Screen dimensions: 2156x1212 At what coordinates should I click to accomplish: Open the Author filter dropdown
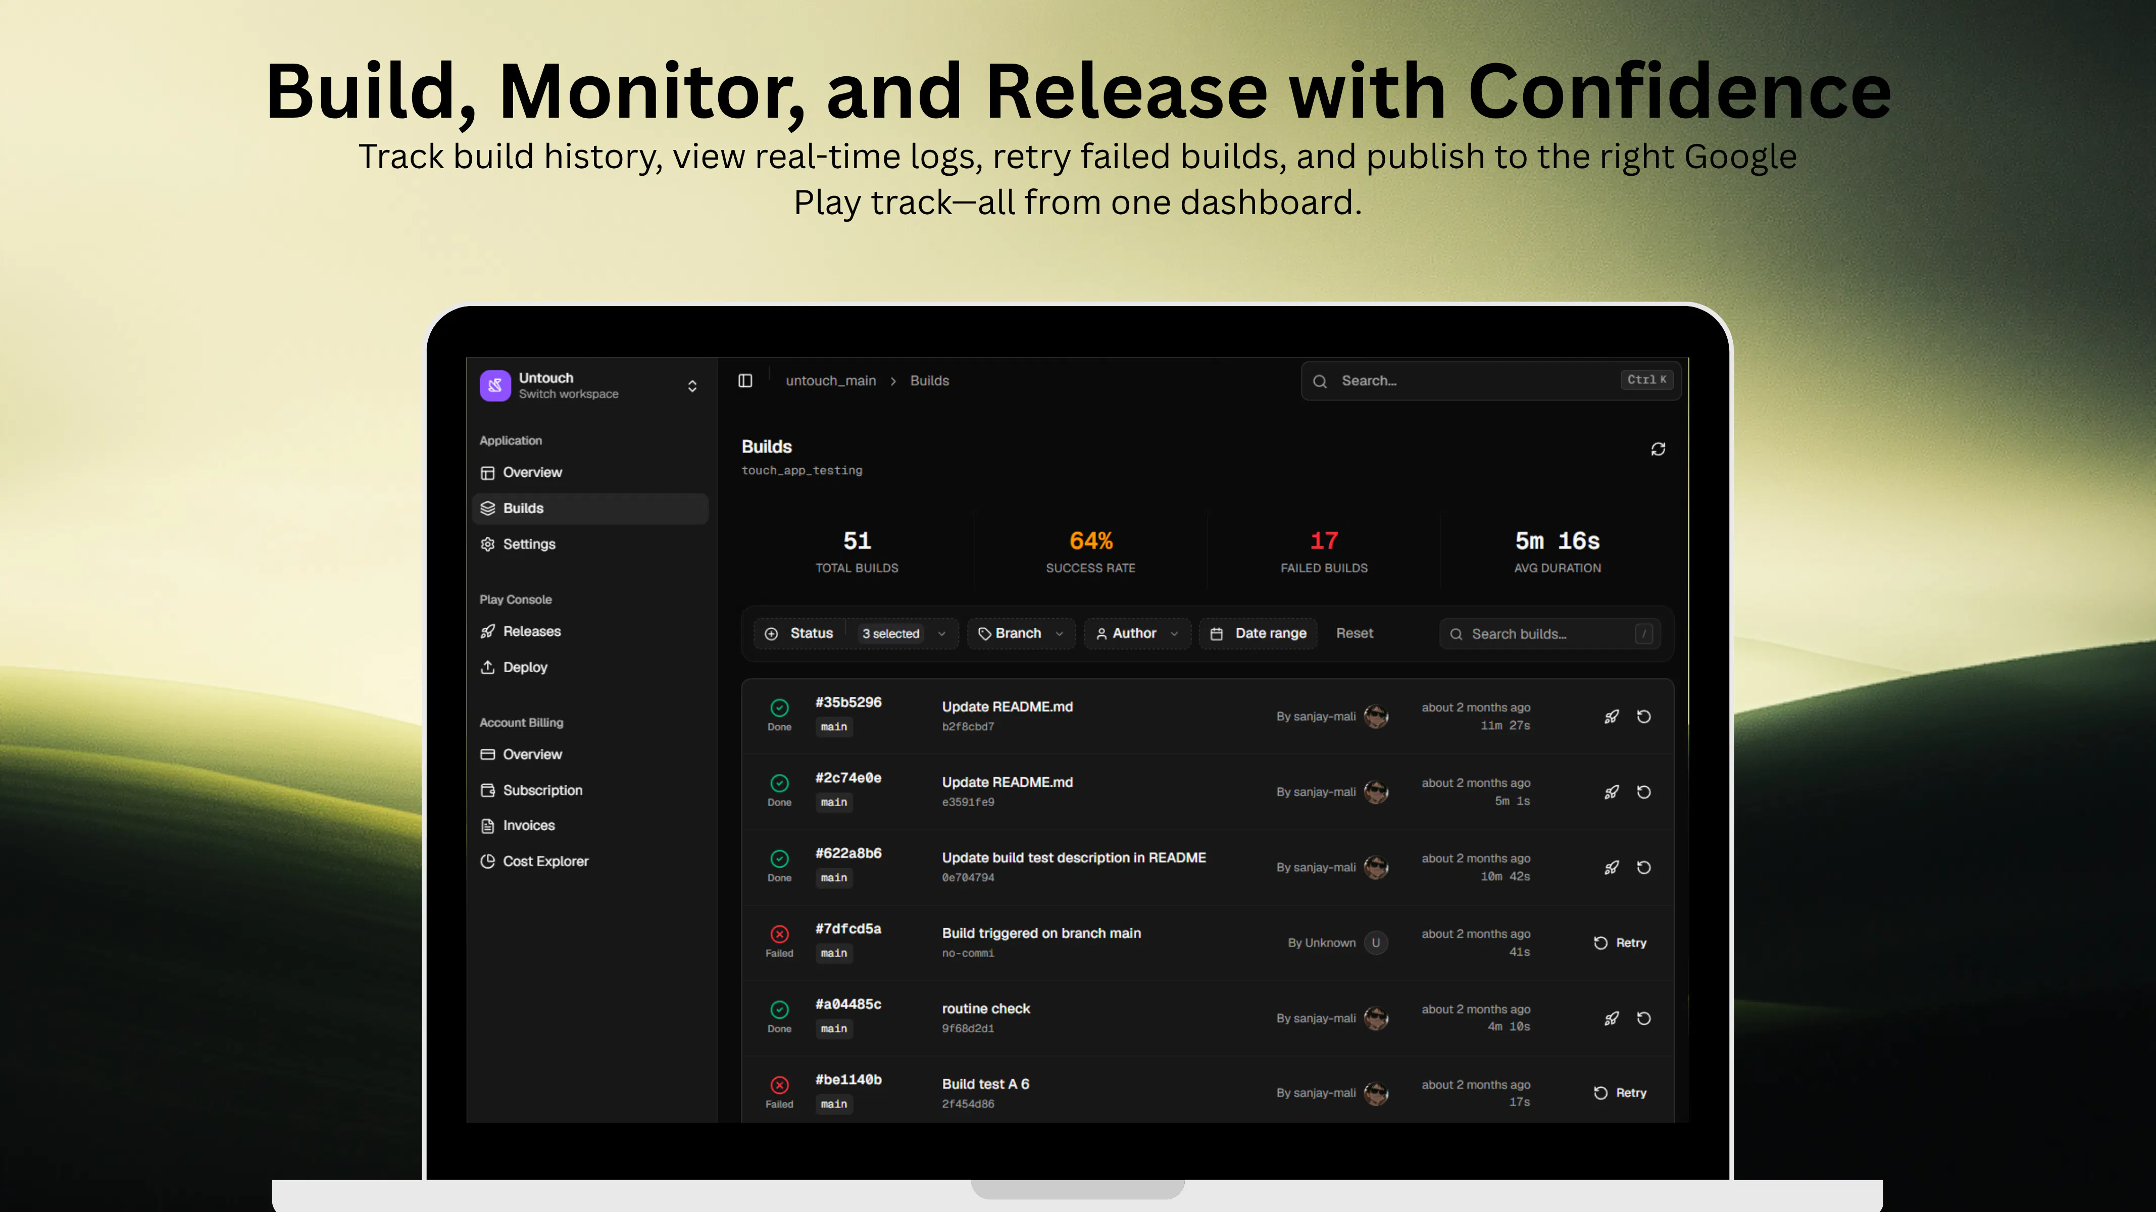point(1137,634)
